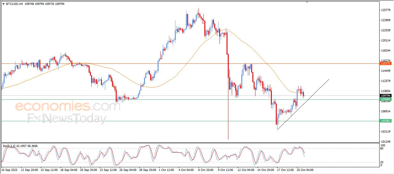The height and width of the screenshot is (174, 394).
Task: Click the FxNewsToday watermark text
Action: click(67, 118)
